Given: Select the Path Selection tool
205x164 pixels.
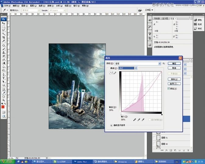Looking at the screenshot, I should [x=4, y=82].
